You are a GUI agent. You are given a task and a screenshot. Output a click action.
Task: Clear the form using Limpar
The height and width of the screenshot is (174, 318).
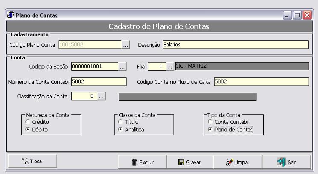[x=238, y=162]
